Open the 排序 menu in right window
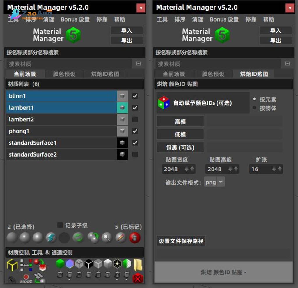This screenshot has width=298, height=288. click(x=180, y=19)
